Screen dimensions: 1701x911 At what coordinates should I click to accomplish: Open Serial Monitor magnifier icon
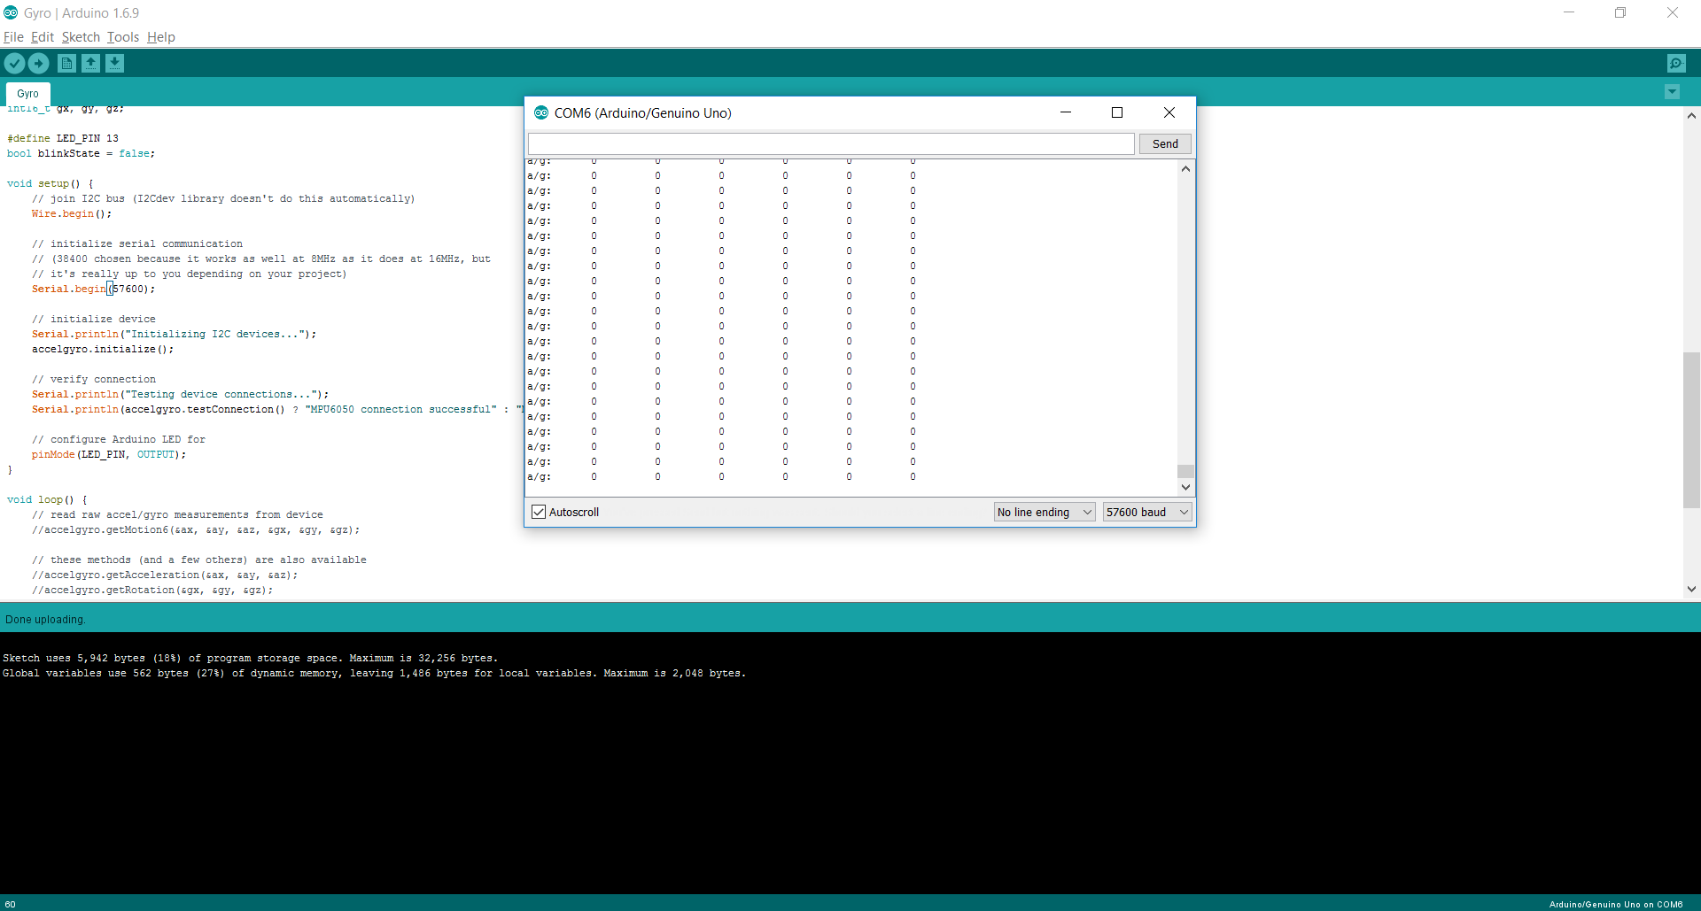(x=1675, y=63)
